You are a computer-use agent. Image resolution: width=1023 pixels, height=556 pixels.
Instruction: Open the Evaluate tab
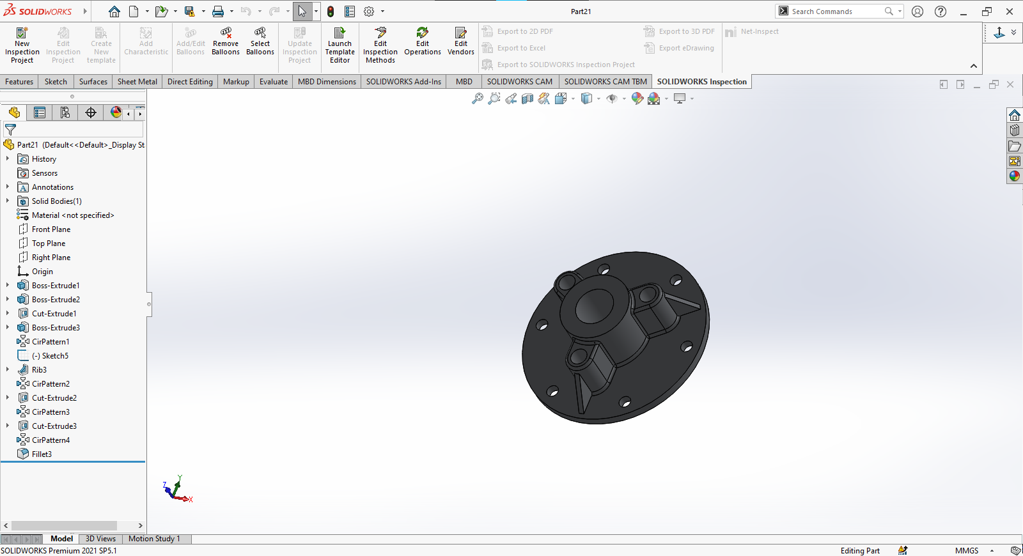274,82
